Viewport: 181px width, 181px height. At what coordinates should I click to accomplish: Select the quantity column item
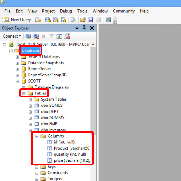click(x=70, y=154)
